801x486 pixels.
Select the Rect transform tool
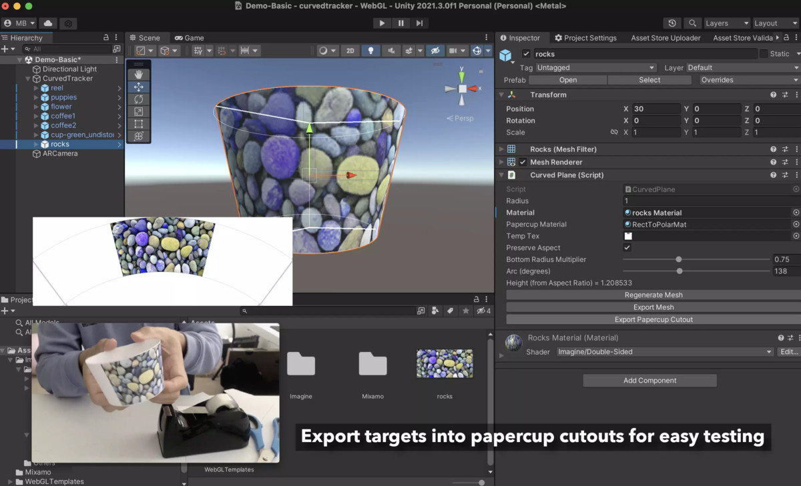(x=139, y=123)
